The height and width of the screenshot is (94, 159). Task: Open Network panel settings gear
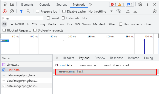(155, 11)
